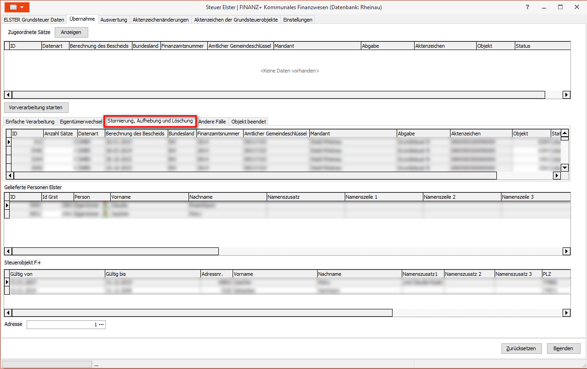This screenshot has height=369, width=587.
Task: Click Datenart header in Zugeordnete Sätze table
Action: [55, 46]
